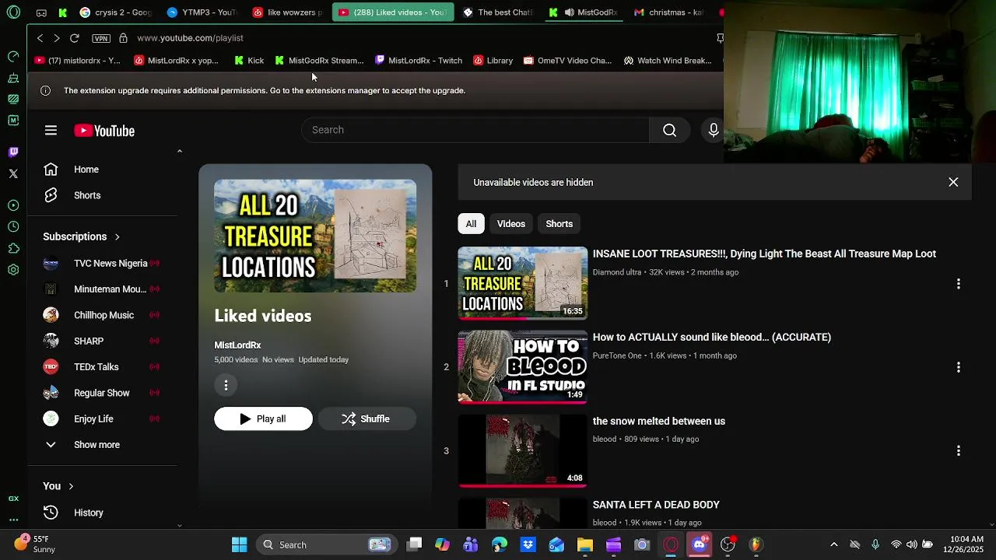
Task: Go back to previous page
Action: coord(40,37)
